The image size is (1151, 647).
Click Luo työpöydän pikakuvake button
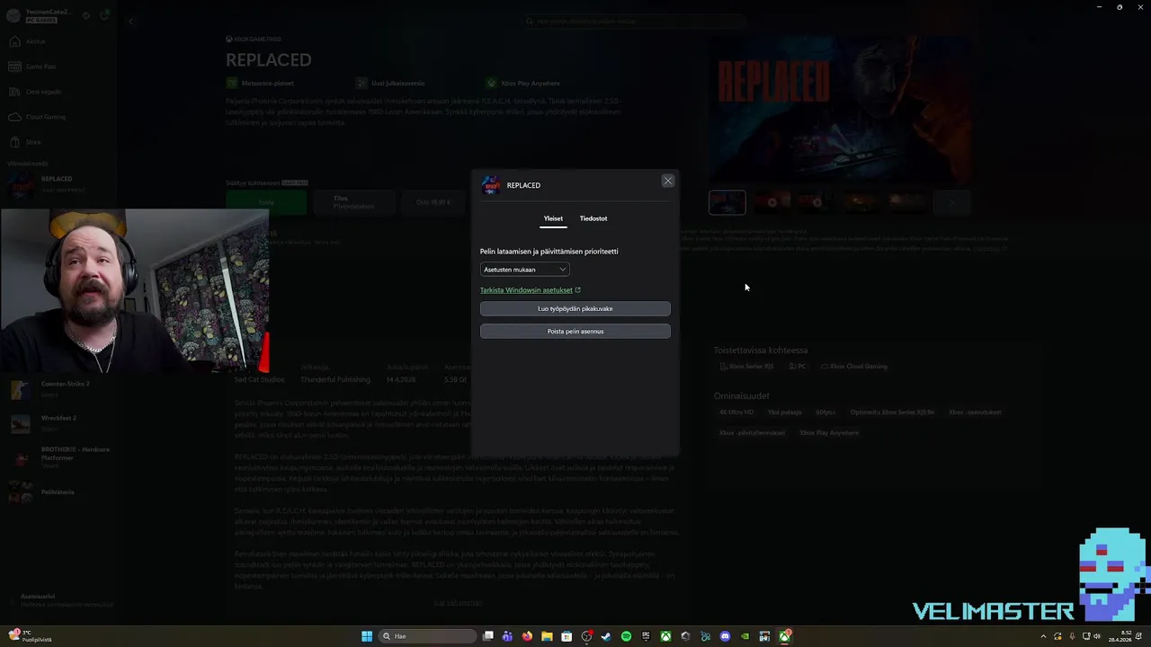click(x=575, y=309)
